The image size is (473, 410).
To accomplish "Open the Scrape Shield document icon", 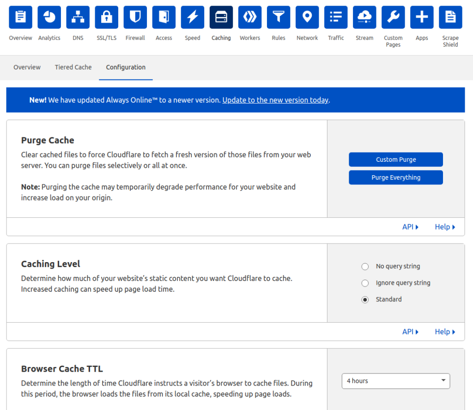I will click(450, 17).
